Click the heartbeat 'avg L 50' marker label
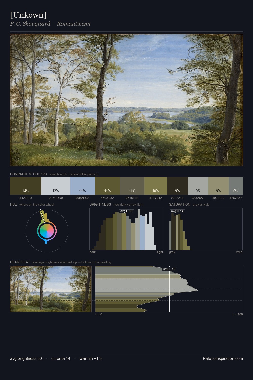The width and height of the screenshot is (253, 380). click(169, 269)
